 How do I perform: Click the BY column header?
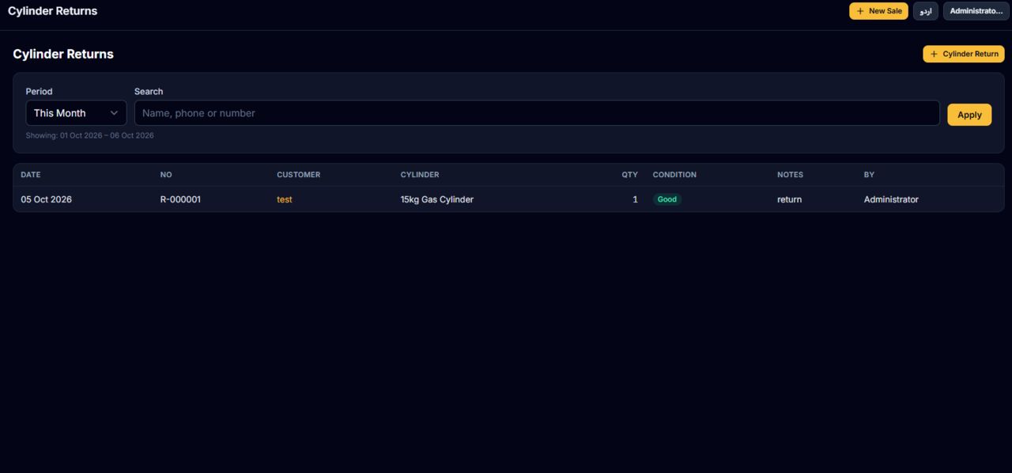point(869,175)
